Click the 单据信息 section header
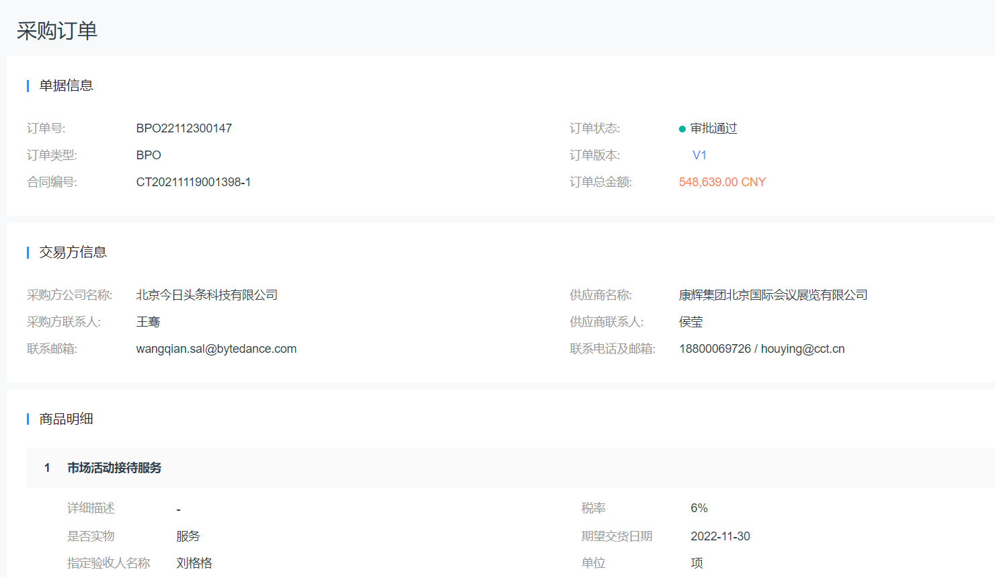The height and width of the screenshot is (578, 995). [66, 85]
